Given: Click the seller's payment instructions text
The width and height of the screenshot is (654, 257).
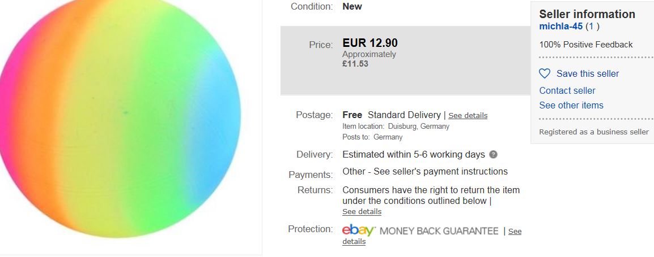Looking at the screenshot, I should pyautogui.click(x=425, y=172).
